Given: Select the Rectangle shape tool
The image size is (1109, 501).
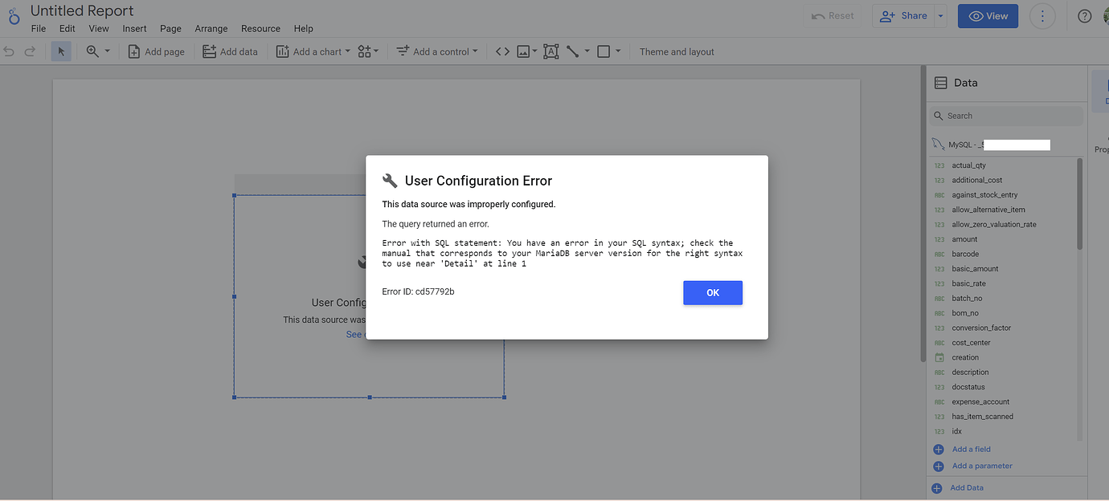Looking at the screenshot, I should click(x=603, y=51).
